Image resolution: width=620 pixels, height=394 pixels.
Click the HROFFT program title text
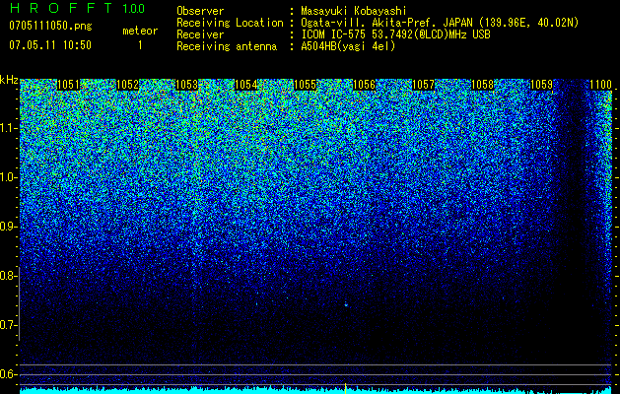pyautogui.click(x=61, y=8)
